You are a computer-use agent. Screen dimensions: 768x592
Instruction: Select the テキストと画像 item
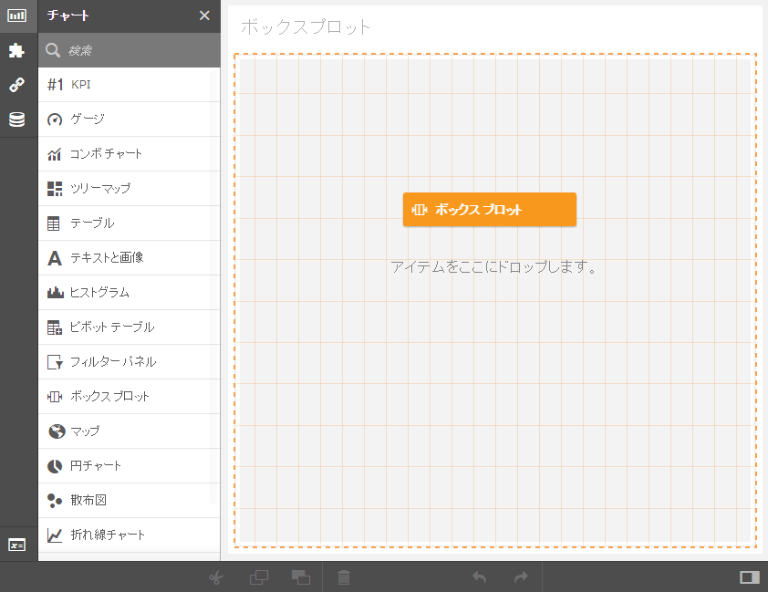[x=130, y=258]
